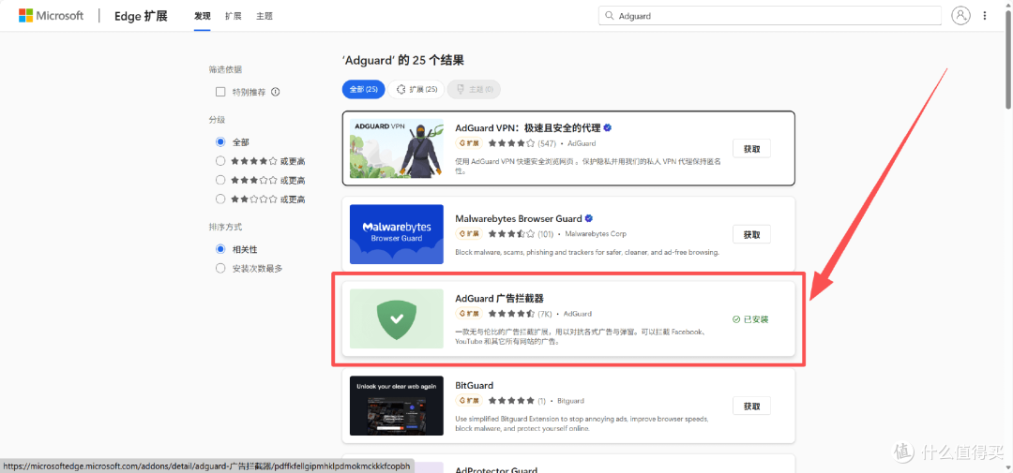Click the (101) review count
Viewport: 1013px width, 473px height.
(x=546, y=233)
